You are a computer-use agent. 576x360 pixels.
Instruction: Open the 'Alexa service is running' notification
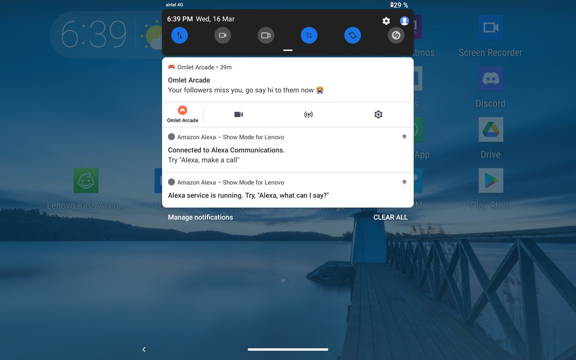point(288,190)
